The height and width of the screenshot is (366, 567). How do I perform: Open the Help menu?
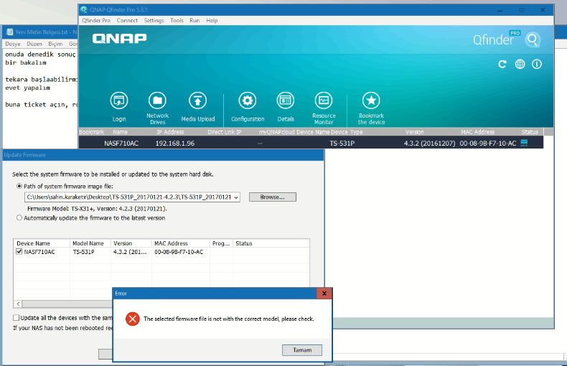pyautogui.click(x=212, y=21)
